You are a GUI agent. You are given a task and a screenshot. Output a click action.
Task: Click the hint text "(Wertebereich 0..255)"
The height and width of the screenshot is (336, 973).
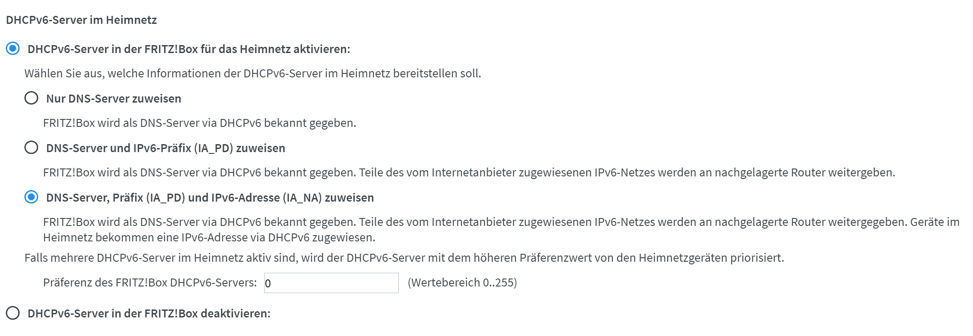tap(463, 282)
